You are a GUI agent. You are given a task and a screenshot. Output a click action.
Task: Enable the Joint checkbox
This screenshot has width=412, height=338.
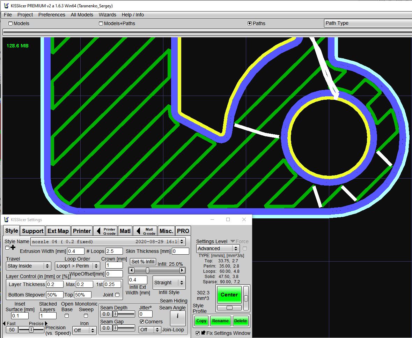click(117, 295)
